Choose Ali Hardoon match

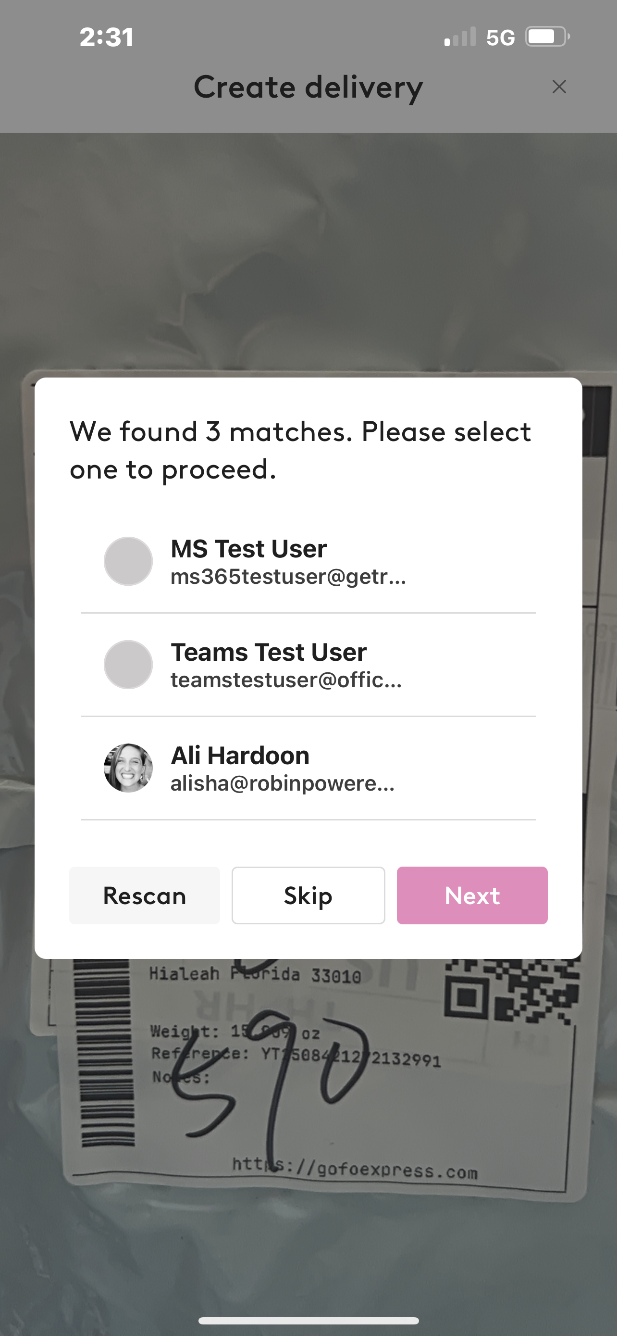click(x=308, y=768)
